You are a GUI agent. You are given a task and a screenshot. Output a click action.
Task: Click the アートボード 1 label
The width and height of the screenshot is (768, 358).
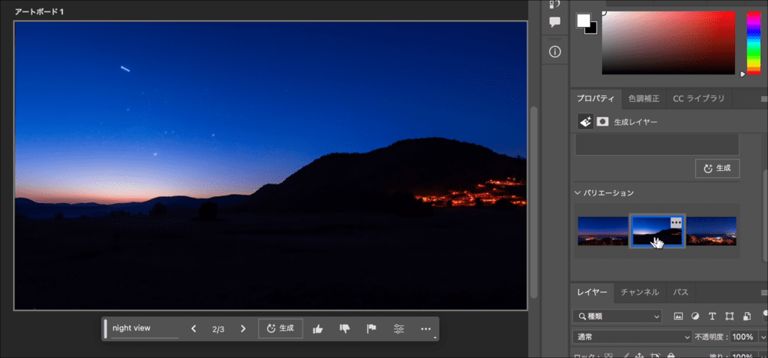coord(39,11)
